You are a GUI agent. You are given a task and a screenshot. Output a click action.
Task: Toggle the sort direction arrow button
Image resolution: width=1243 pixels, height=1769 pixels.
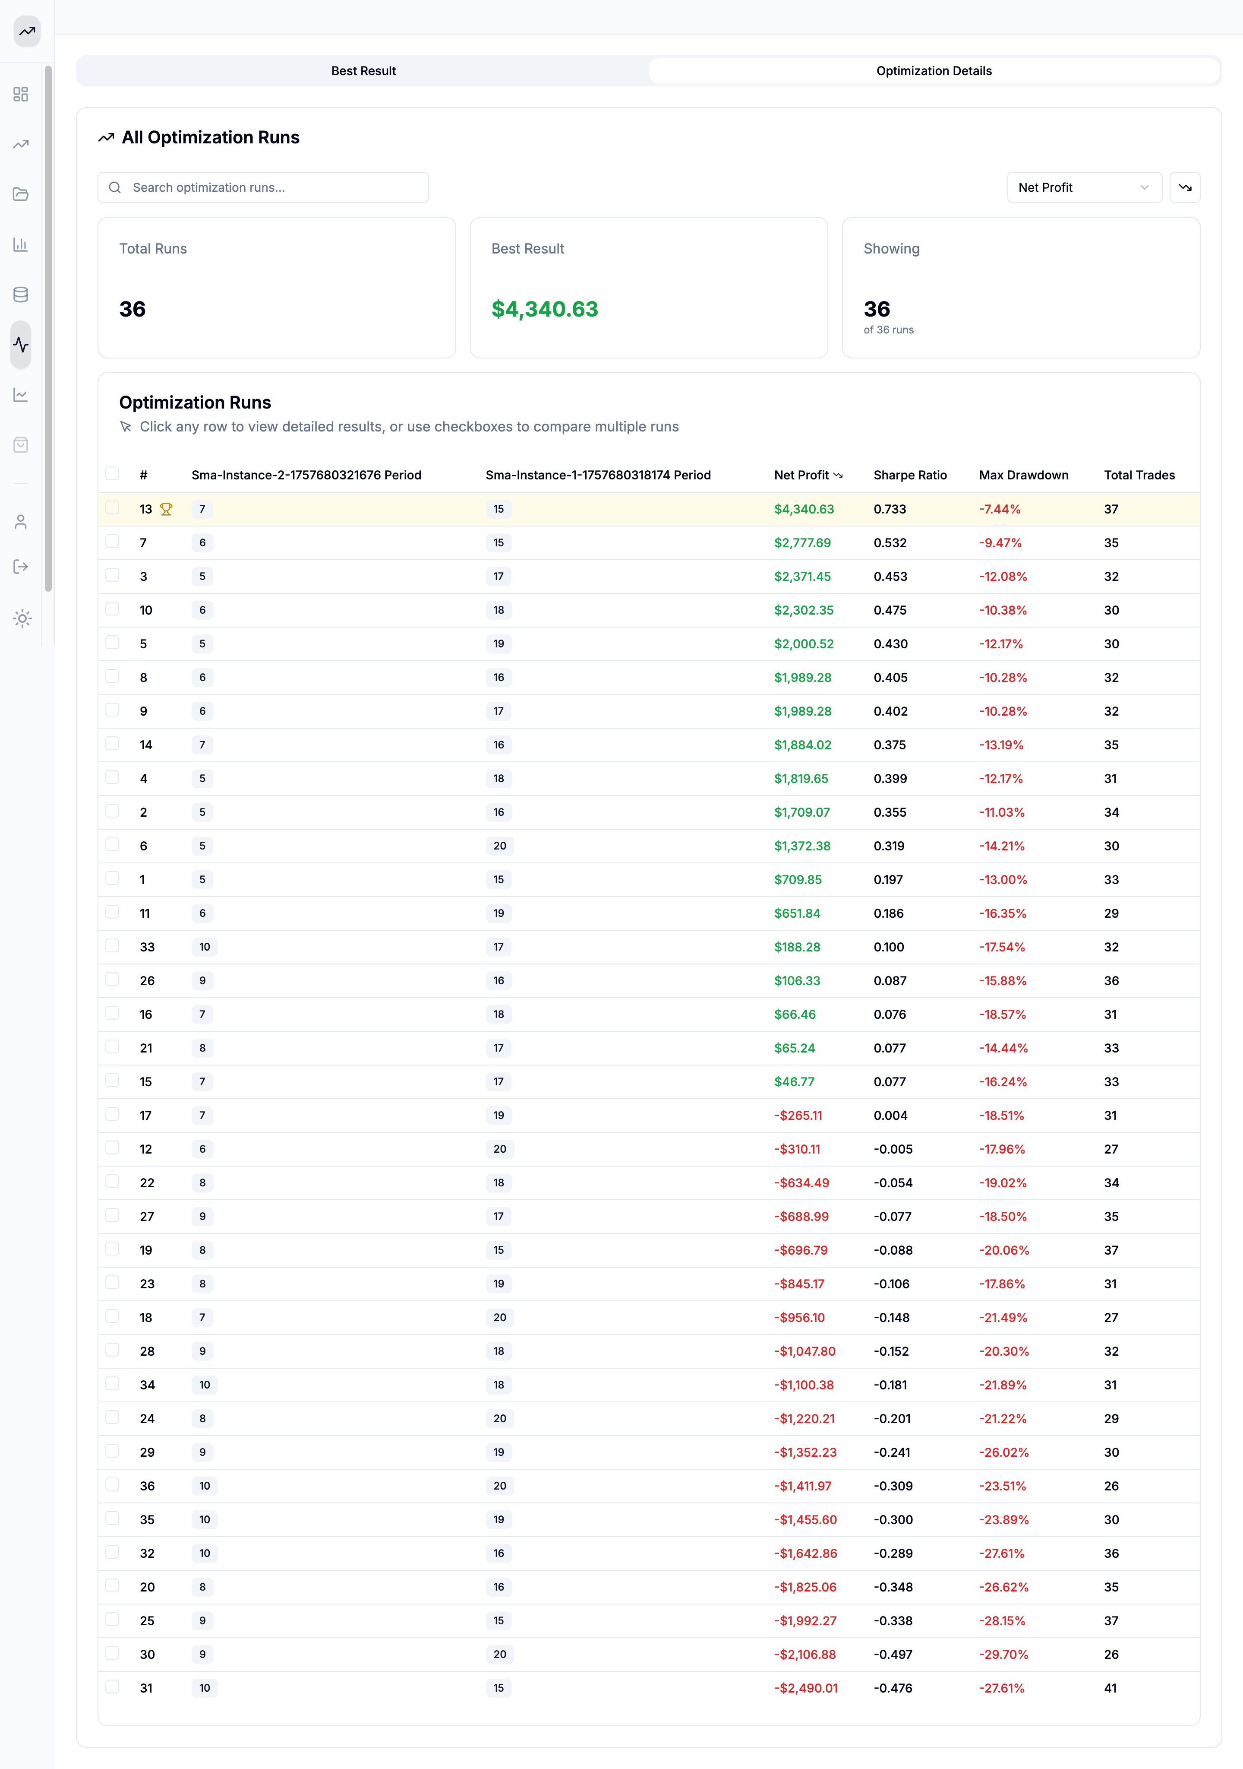click(1184, 187)
